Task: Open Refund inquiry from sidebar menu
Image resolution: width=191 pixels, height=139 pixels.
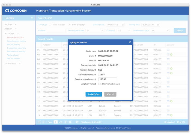Action: [13, 44]
